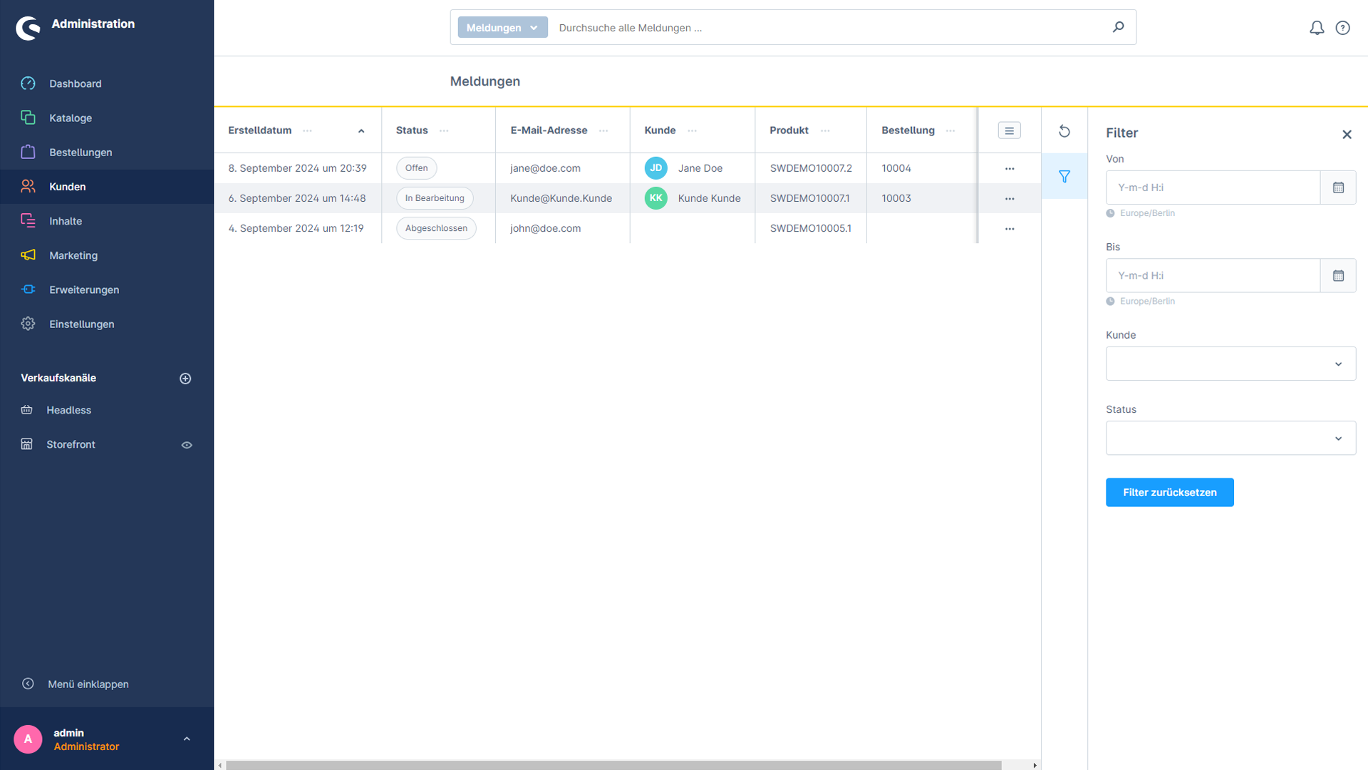
Task: Open the notifications bell
Action: coord(1317,27)
